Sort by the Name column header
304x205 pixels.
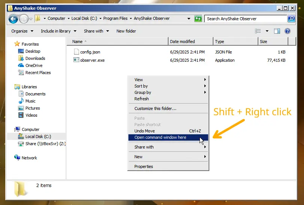pyautogui.click(x=118, y=42)
